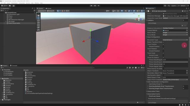Select the Rect tool in Scene
Screen dimensions: 190x106
click(38, 25)
